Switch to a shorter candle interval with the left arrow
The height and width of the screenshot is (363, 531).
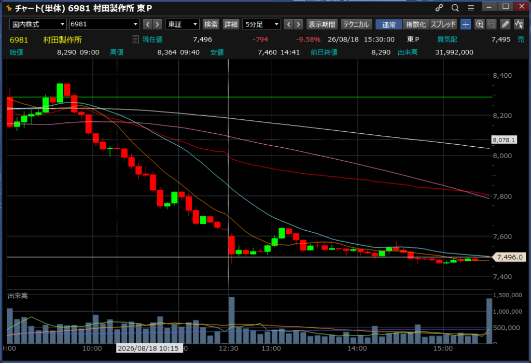tap(288, 24)
